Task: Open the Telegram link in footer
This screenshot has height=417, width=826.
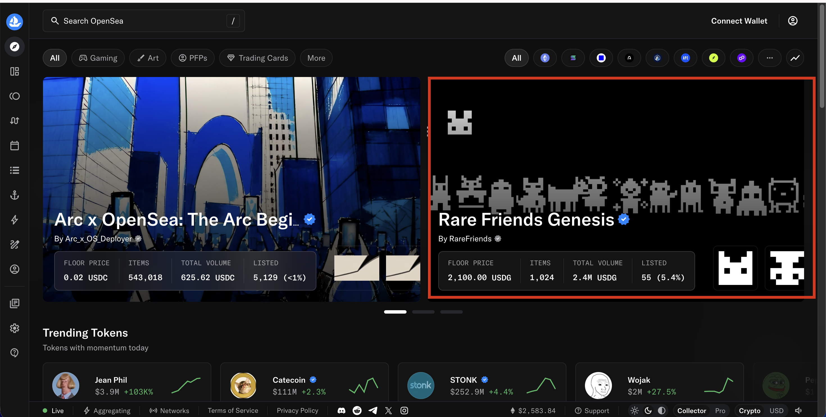Action: [x=373, y=411]
